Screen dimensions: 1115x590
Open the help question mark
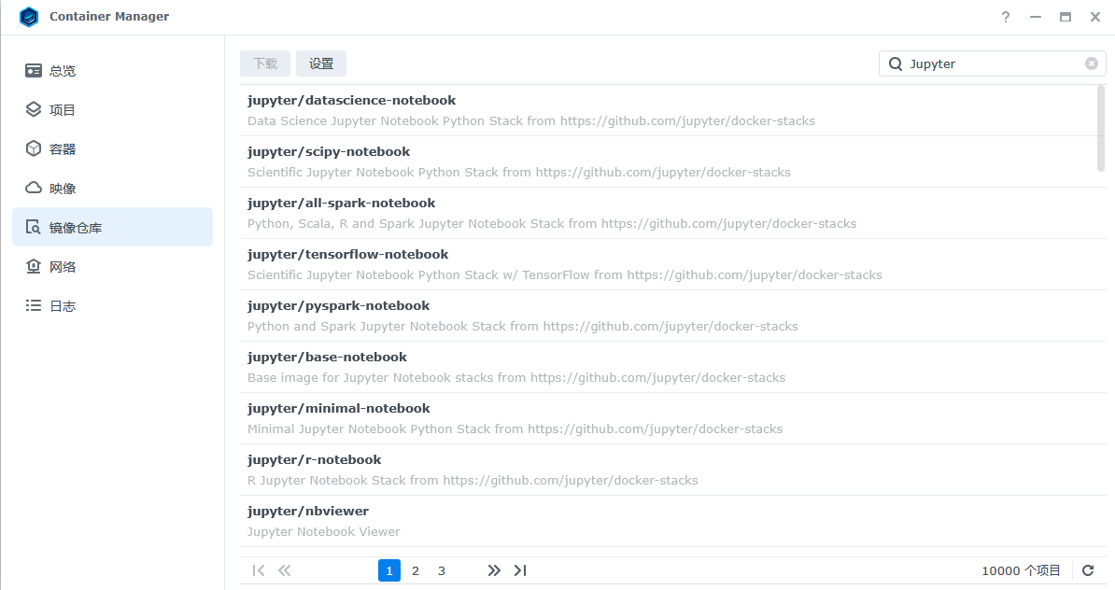pos(1006,17)
